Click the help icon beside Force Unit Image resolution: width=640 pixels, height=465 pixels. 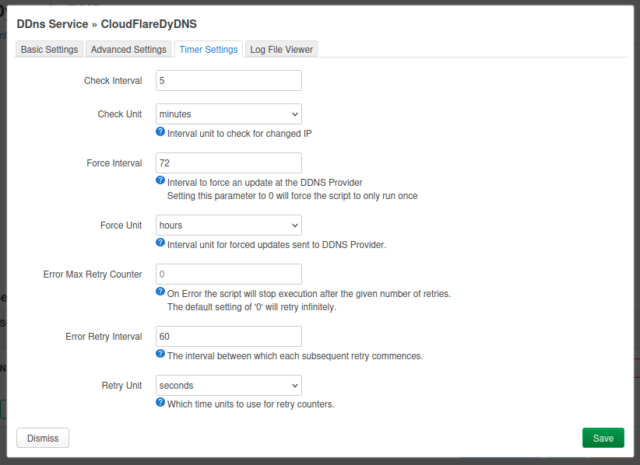coord(160,242)
